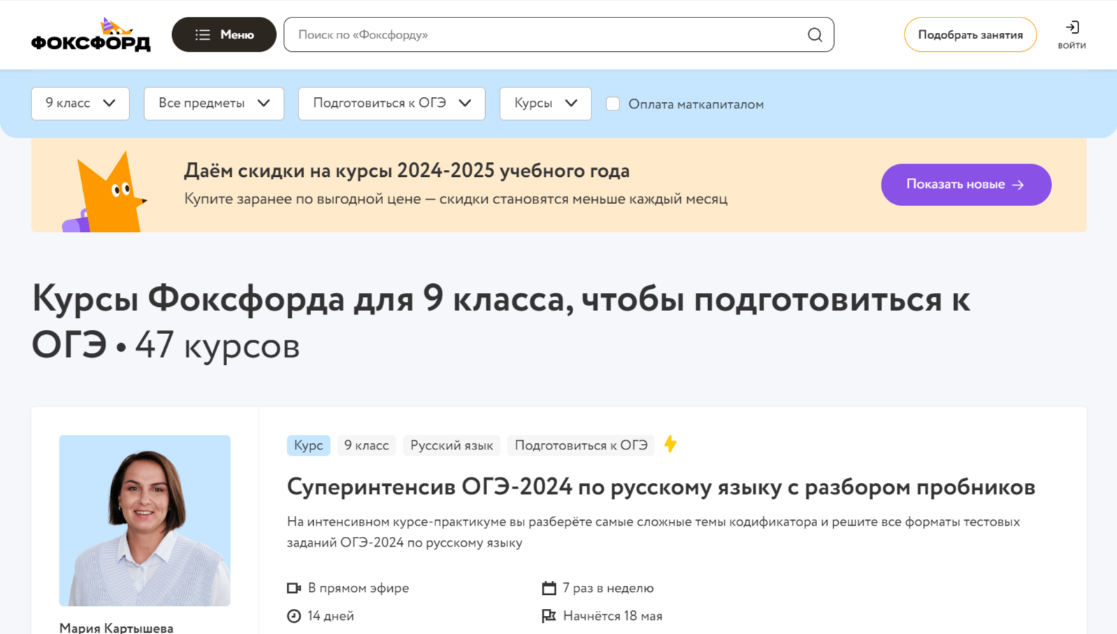Click the 7 раз в неделю text
This screenshot has height=634, width=1117.
[608, 589]
